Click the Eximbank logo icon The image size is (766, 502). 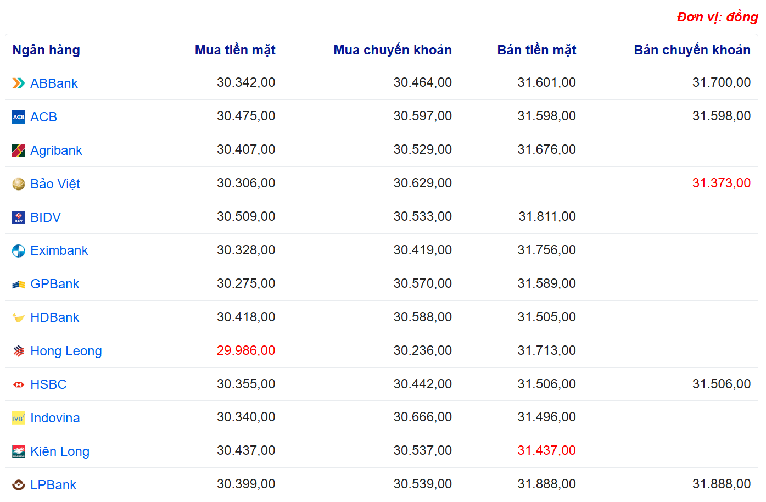click(x=19, y=251)
